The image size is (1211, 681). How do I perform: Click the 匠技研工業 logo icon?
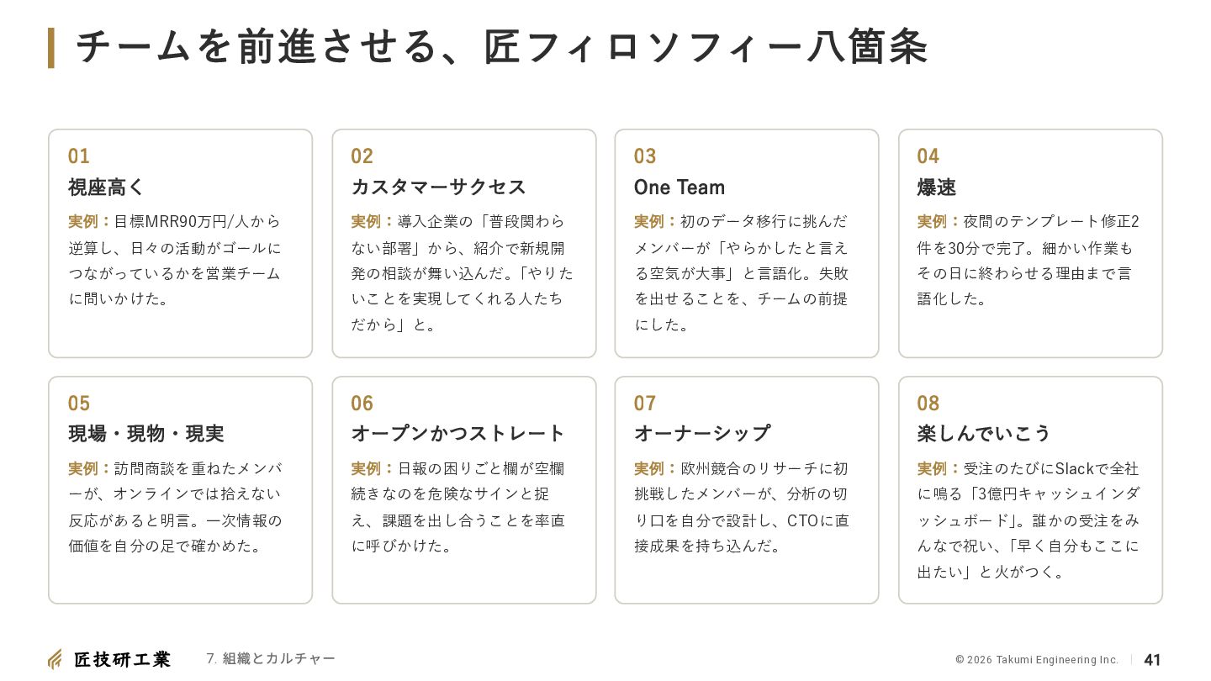55,659
